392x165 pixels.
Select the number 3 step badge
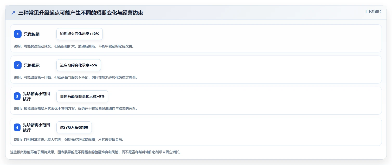point(17,96)
